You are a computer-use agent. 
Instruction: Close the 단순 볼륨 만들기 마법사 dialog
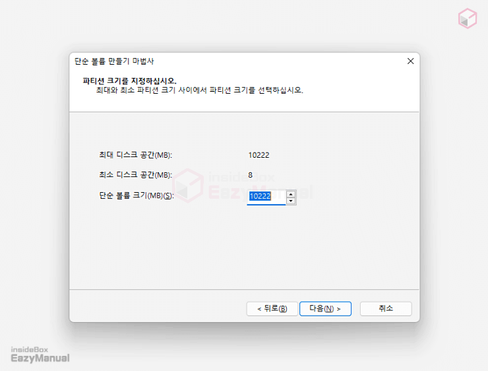410,61
